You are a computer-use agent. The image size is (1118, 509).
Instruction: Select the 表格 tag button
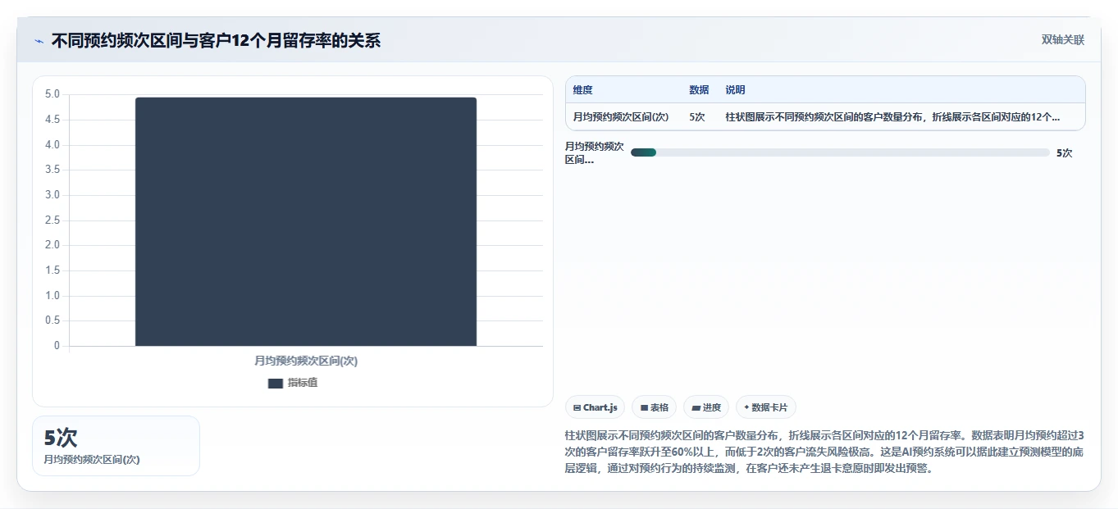pos(655,407)
